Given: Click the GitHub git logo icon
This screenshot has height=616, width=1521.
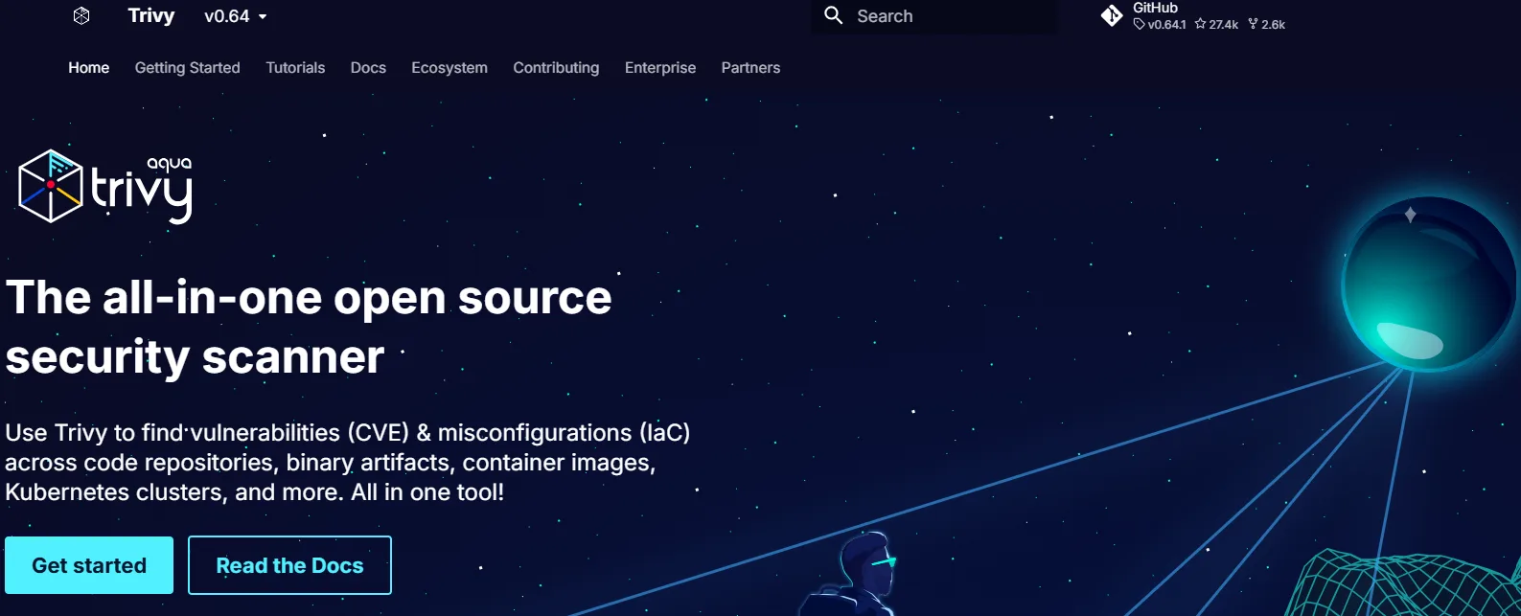Looking at the screenshot, I should (1112, 15).
